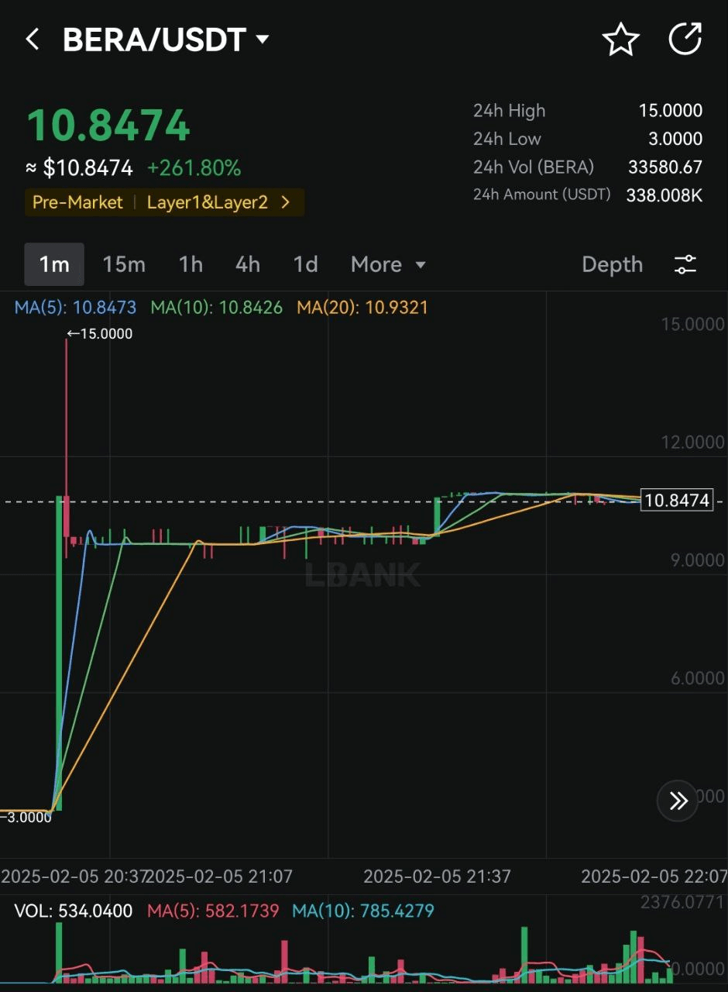Image resolution: width=728 pixels, height=992 pixels.
Task: Tap the 24h Amount value 338.008K
Action: tap(664, 195)
